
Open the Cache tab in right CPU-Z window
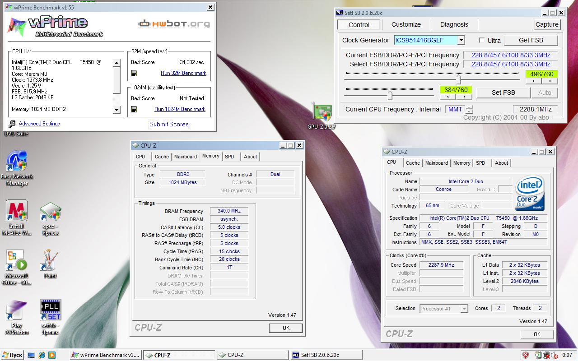(x=413, y=163)
